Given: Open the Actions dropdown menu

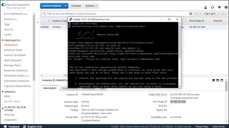Looking at the screenshot, I should coord(91,6).
